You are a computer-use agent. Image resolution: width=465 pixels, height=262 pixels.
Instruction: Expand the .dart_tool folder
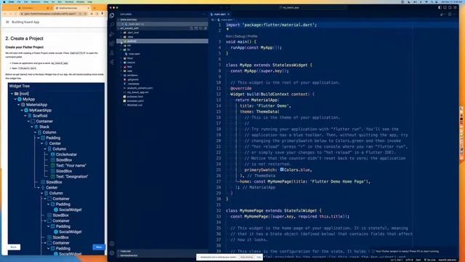coord(162,33)
